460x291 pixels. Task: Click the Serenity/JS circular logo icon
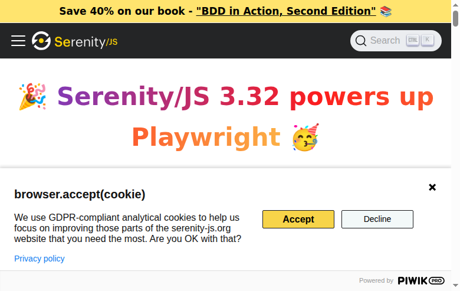tap(41, 41)
